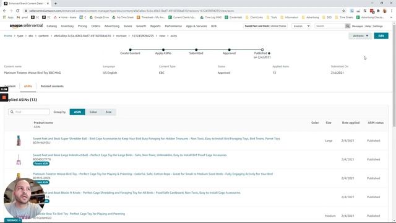Open the Orders menu
This screenshot has width=396, height=223.
(x=96, y=26)
